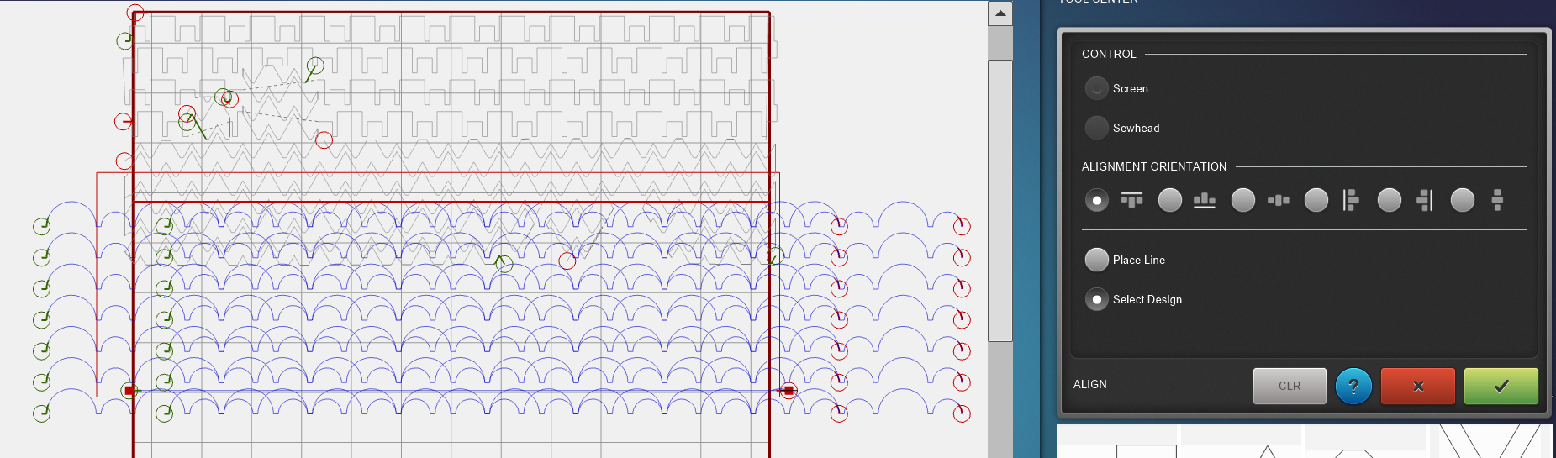
Task: Select radio button beside the align-bottom icon
Action: click(x=1170, y=200)
